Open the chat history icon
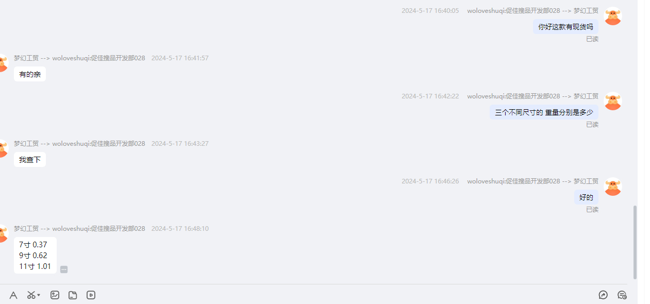This screenshot has width=650, height=304. 622,295
